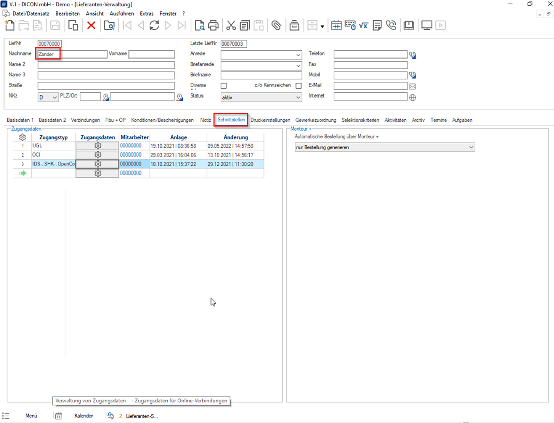The image size is (554, 423).
Task: Click Mitarbeiter link 00000000 in UGL row
Action: pos(131,146)
